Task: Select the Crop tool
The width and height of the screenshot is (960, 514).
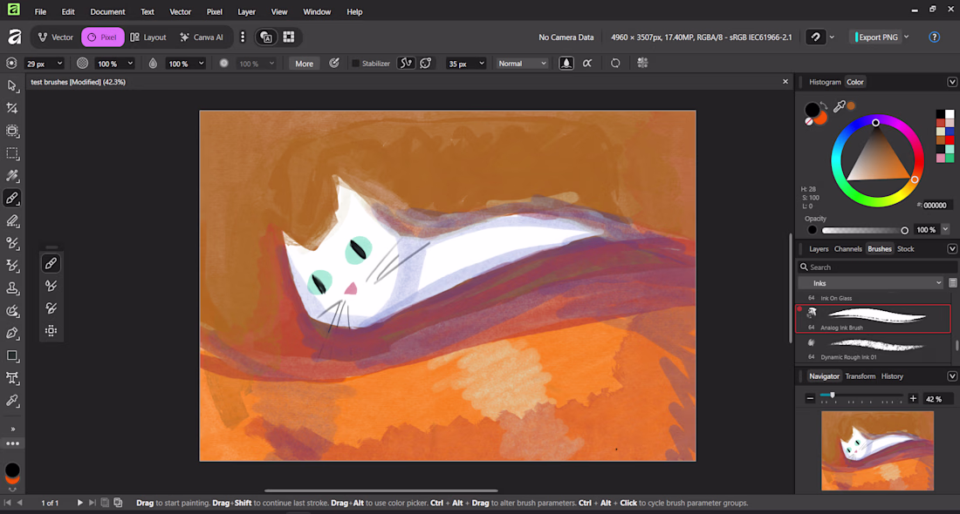Action: pyautogui.click(x=12, y=108)
